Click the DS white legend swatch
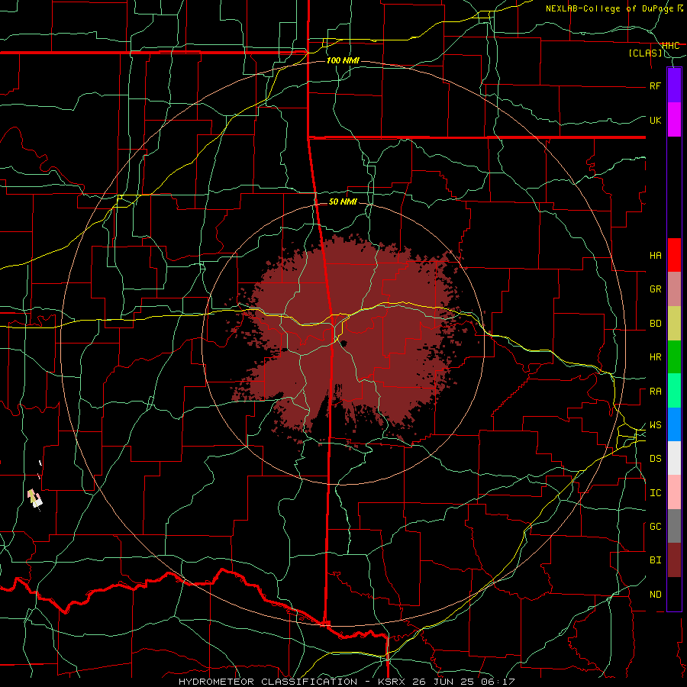The image size is (687, 687). click(674, 458)
